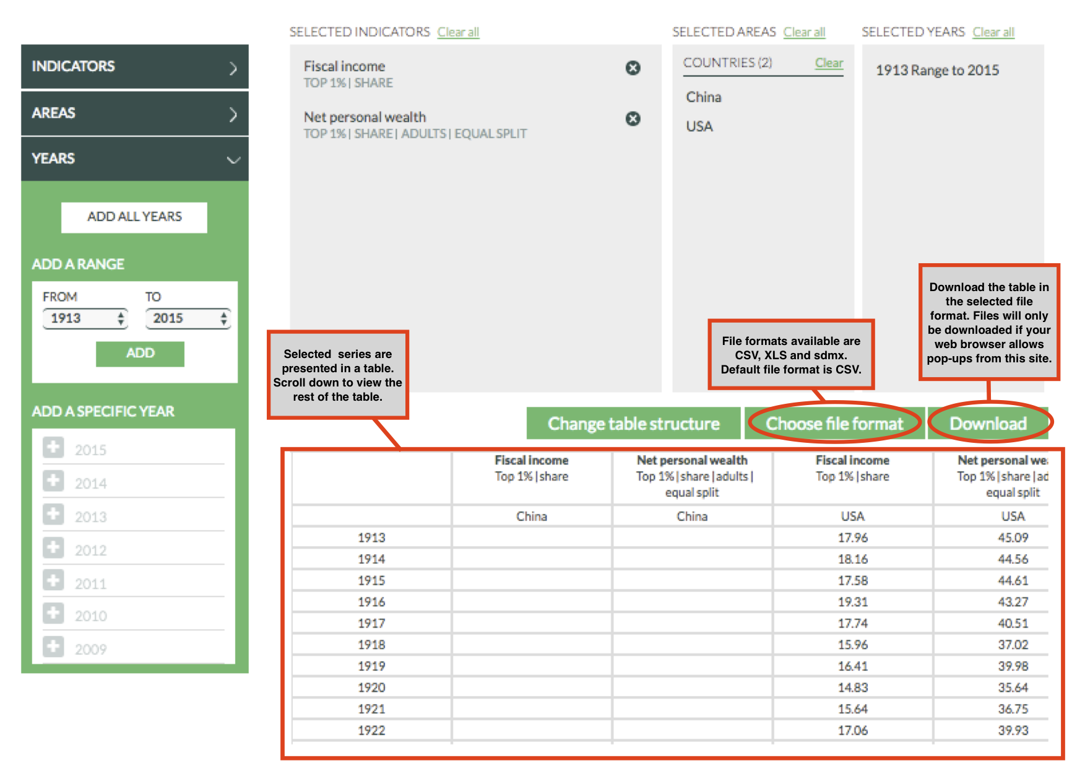Download the selected table
This screenshot has height=768, width=1085.
[x=988, y=424]
